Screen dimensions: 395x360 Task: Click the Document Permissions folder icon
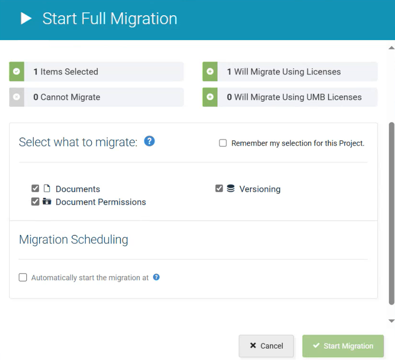(x=47, y=201)
